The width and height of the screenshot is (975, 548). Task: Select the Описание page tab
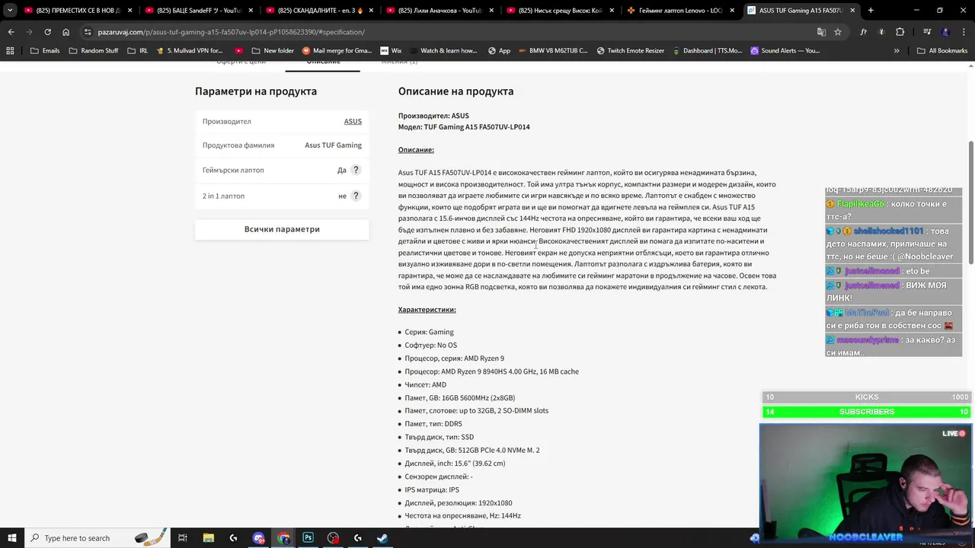pyautogui.click(x=323, y=63)
